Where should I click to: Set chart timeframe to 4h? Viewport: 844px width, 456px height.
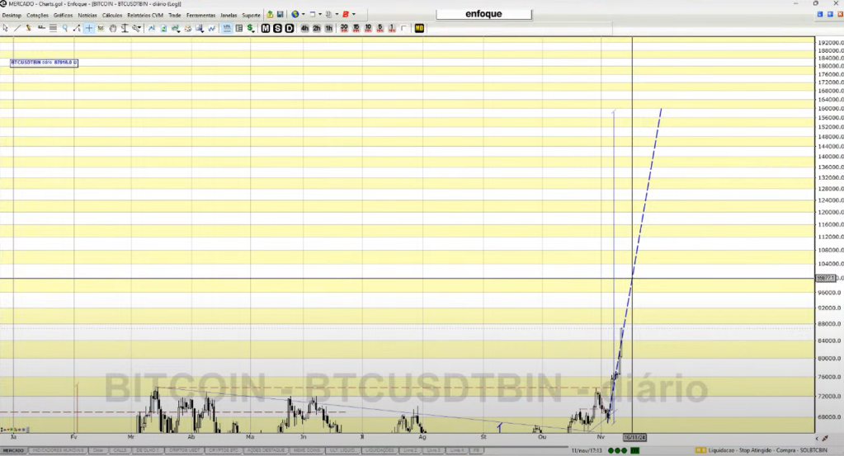[304, 28]
